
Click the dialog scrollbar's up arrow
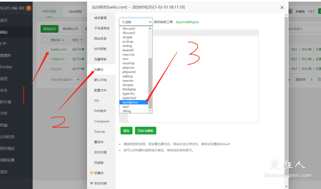pyautogui.click(x=286, y=15)
